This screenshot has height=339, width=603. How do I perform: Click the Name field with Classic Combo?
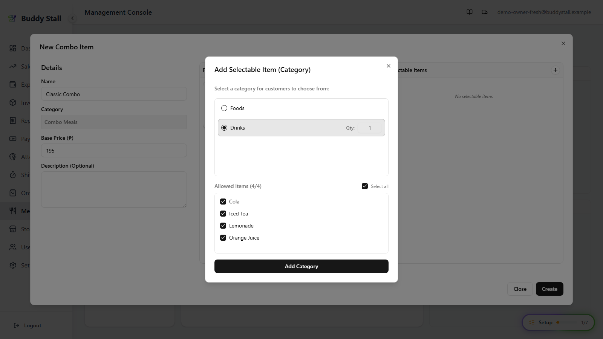(114, 94)
